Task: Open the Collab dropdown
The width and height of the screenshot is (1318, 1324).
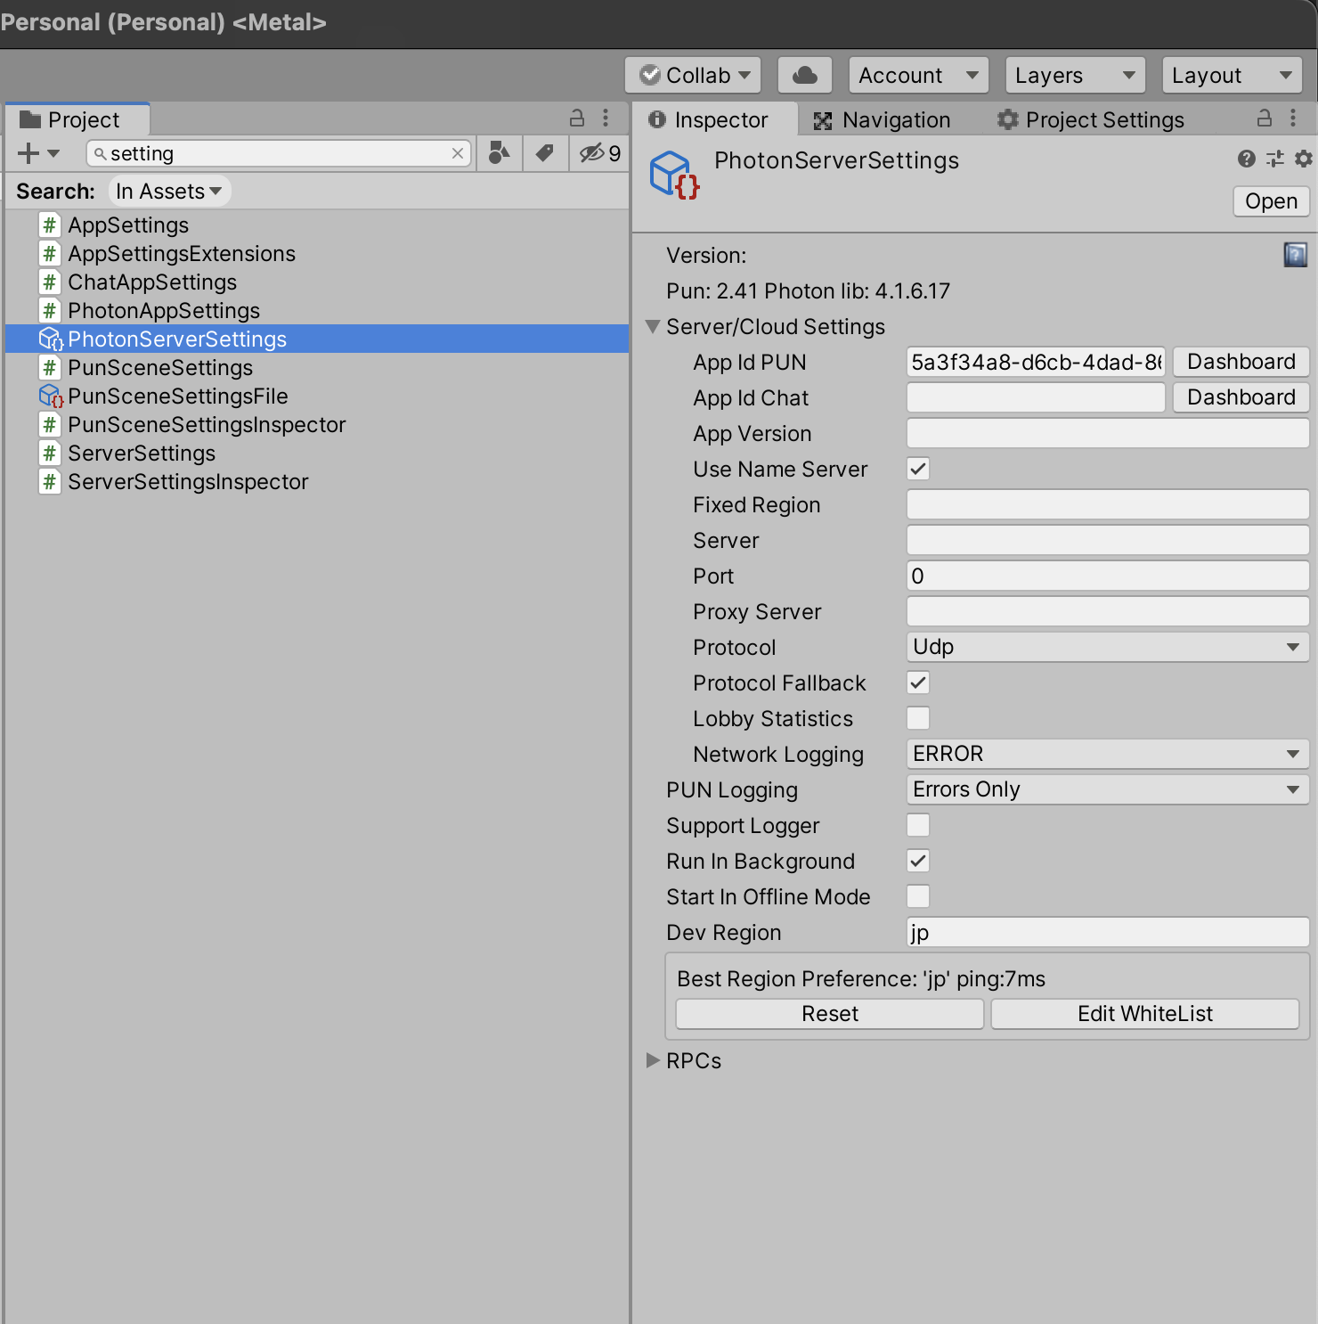Action: [x=693, y=75]
